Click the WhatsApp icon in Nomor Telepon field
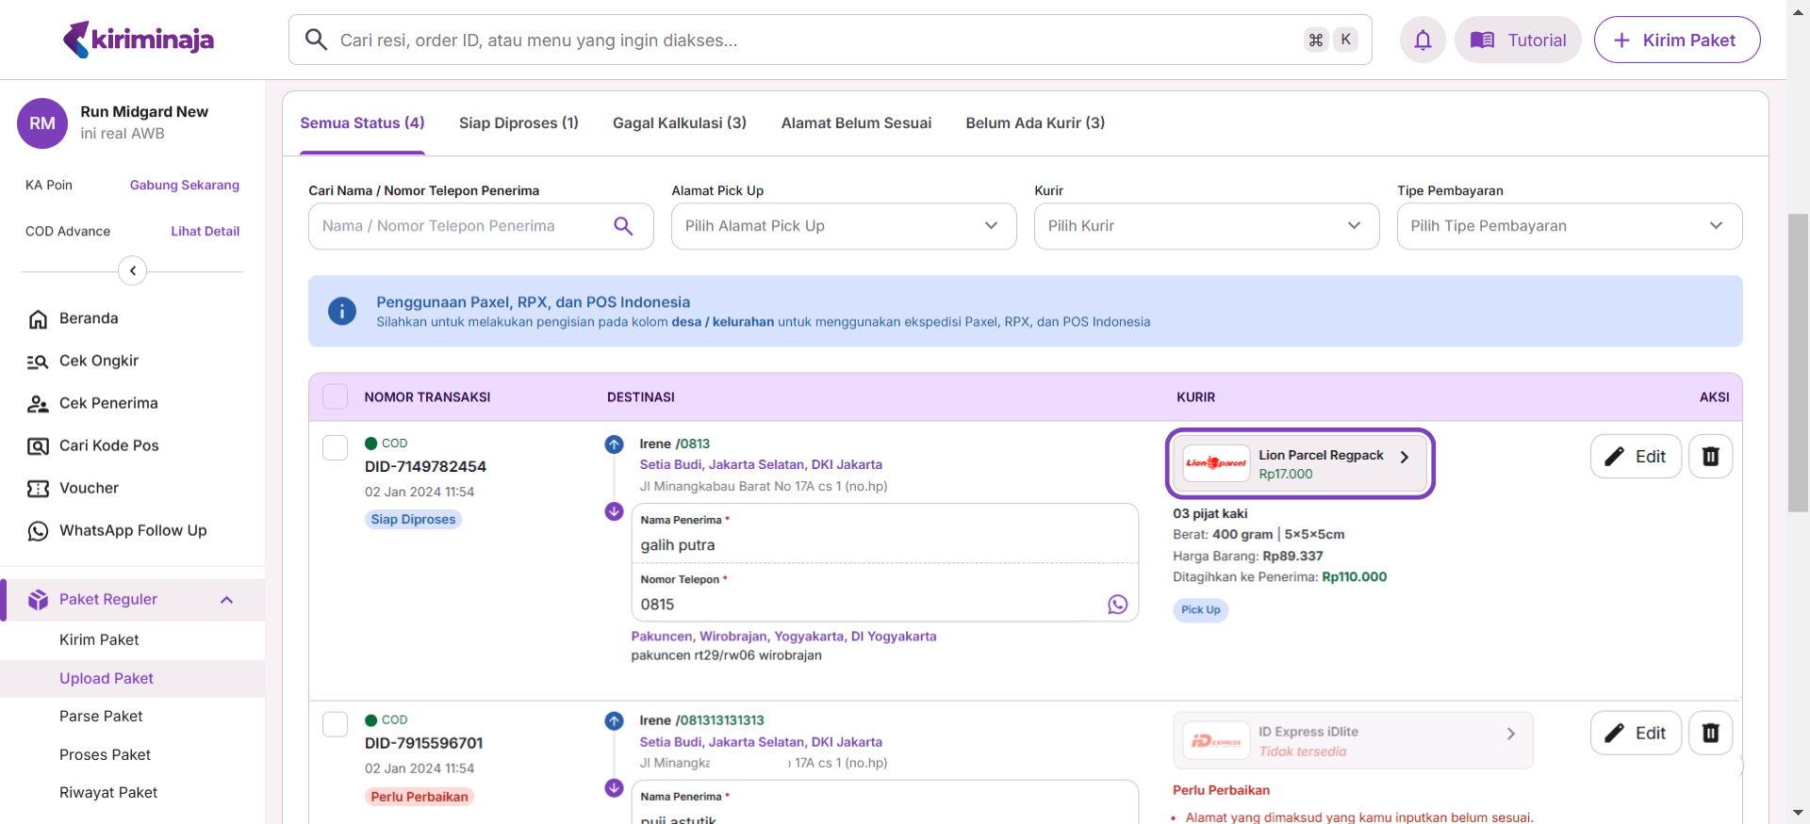1810x824 pixels. click(1117, 605)
